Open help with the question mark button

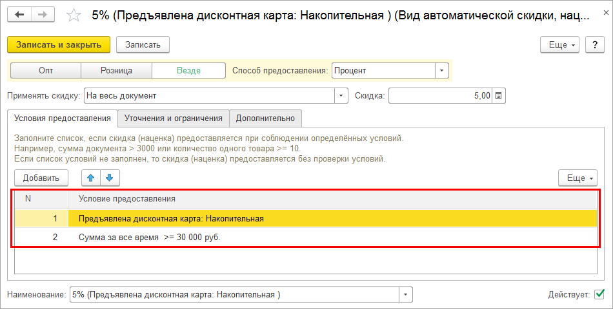pos(594,44)
